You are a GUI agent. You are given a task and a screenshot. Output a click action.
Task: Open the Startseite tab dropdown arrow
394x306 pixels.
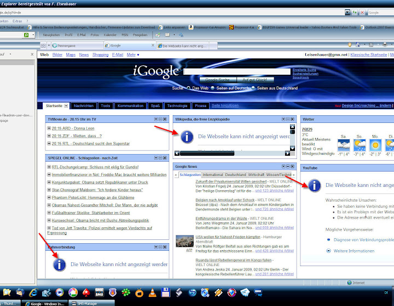66,106
